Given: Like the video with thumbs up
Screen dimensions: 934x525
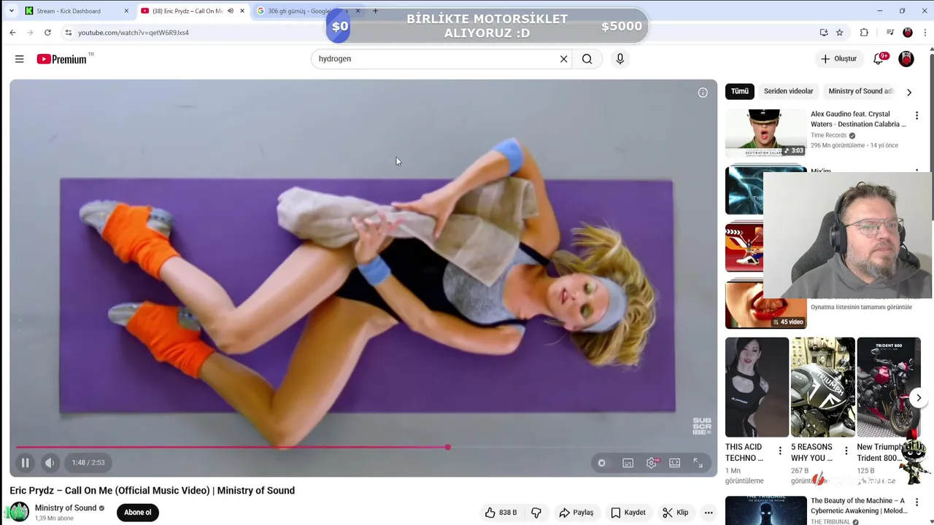Looking at the screenshot, I should click(x=501, y=513).
